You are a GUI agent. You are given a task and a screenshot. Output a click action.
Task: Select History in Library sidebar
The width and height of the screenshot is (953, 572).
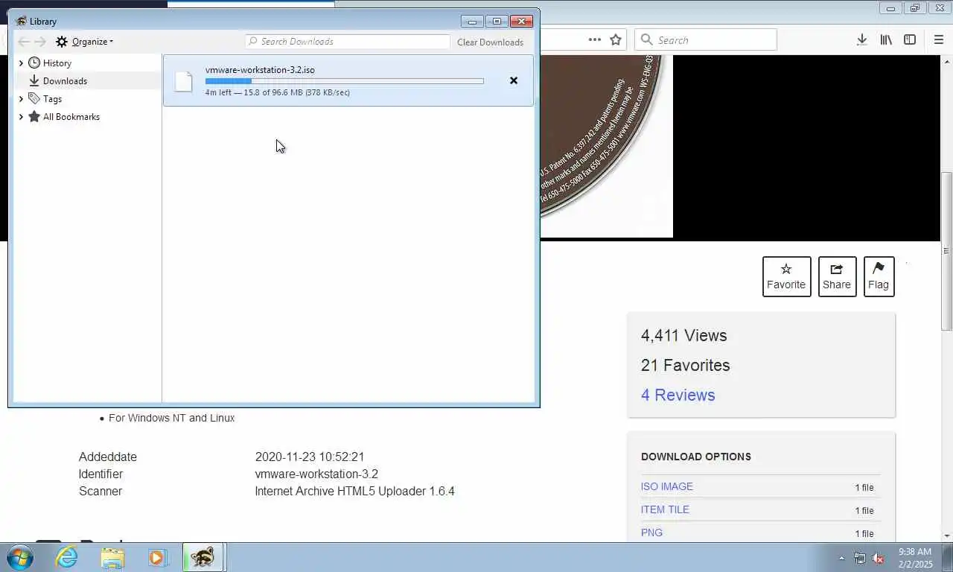point(57,63)
